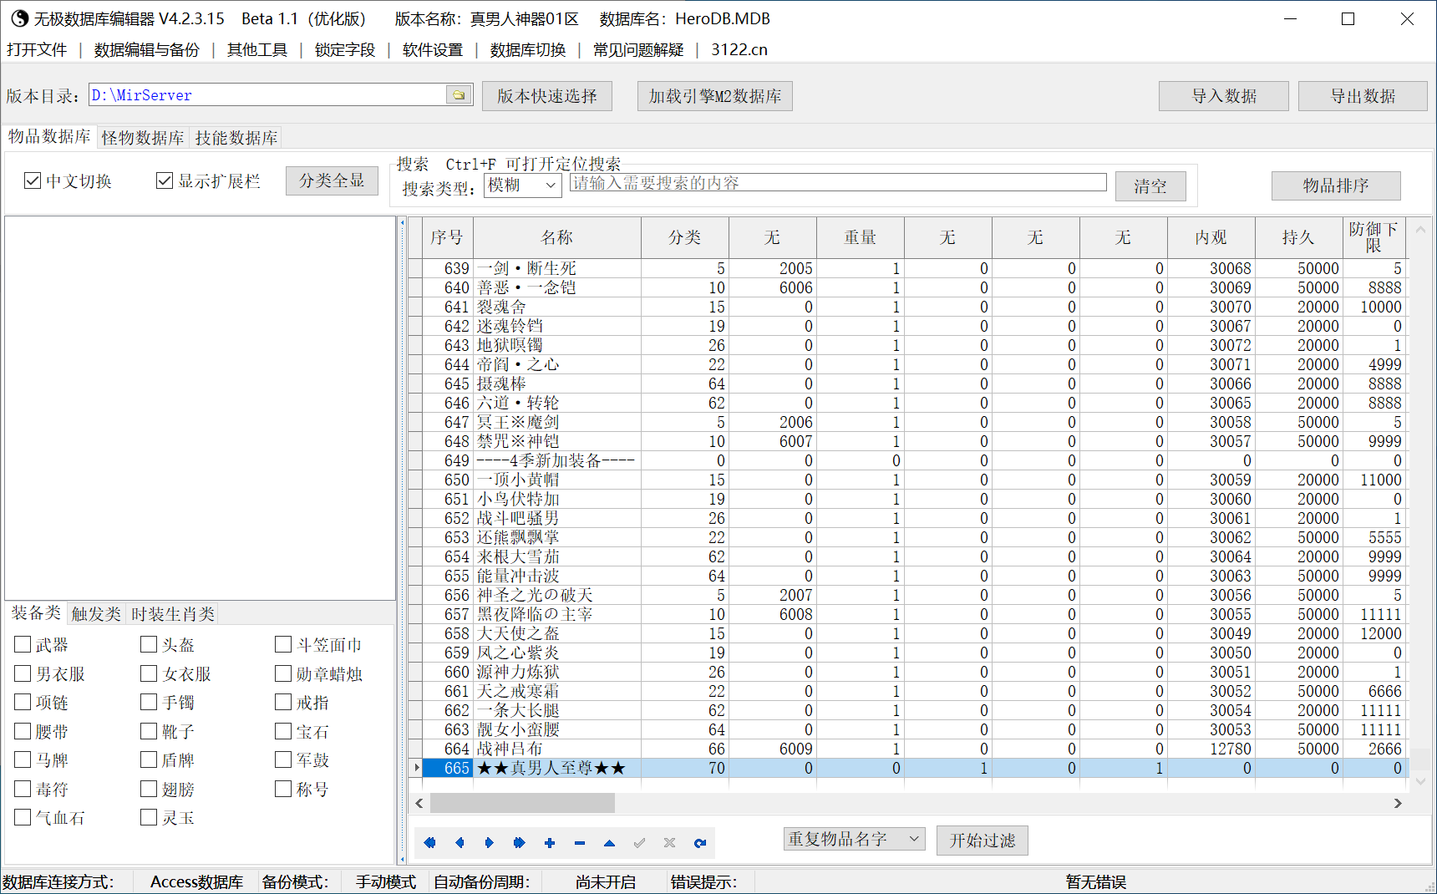Open the 软件设置 menu
1437x894 pixels.
coord(433,49)
